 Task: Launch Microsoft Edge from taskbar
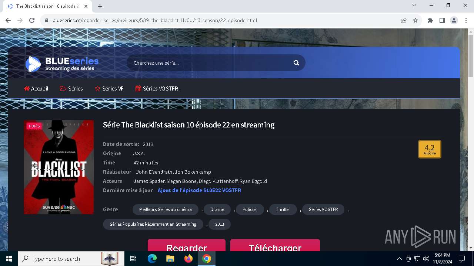click(152, 259)
